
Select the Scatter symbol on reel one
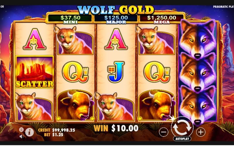35,72
